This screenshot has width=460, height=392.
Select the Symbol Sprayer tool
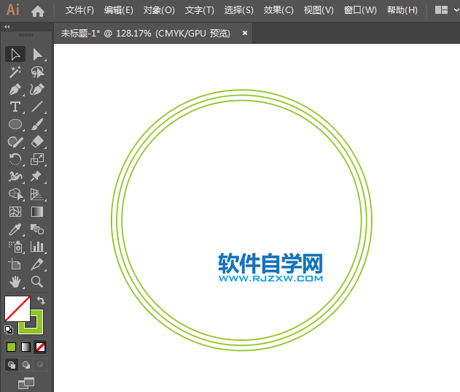(x=15, y=247)
